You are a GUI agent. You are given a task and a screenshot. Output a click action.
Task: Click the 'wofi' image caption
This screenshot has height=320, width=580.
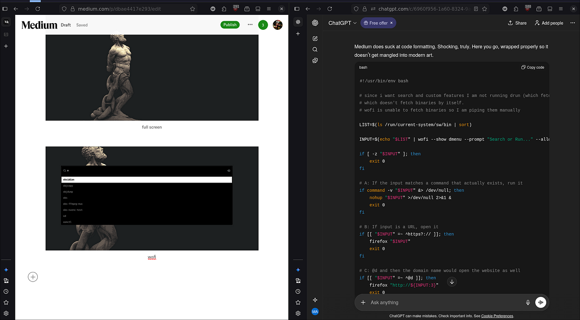click(x=152, y=257)
